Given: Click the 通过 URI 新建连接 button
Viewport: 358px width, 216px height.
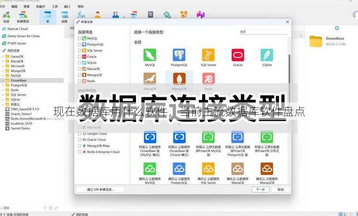Looking at the screenshot, I should click(x=100, y=189).
